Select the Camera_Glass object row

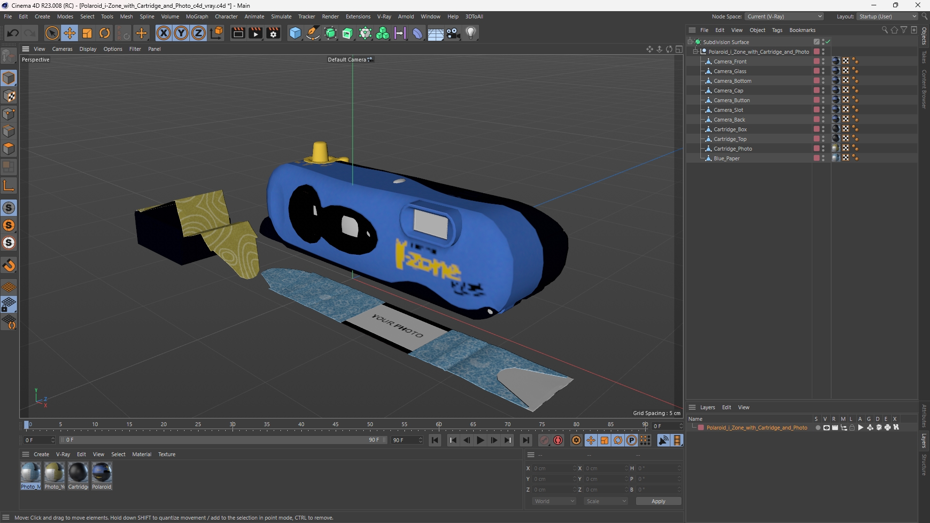[729, 71]
